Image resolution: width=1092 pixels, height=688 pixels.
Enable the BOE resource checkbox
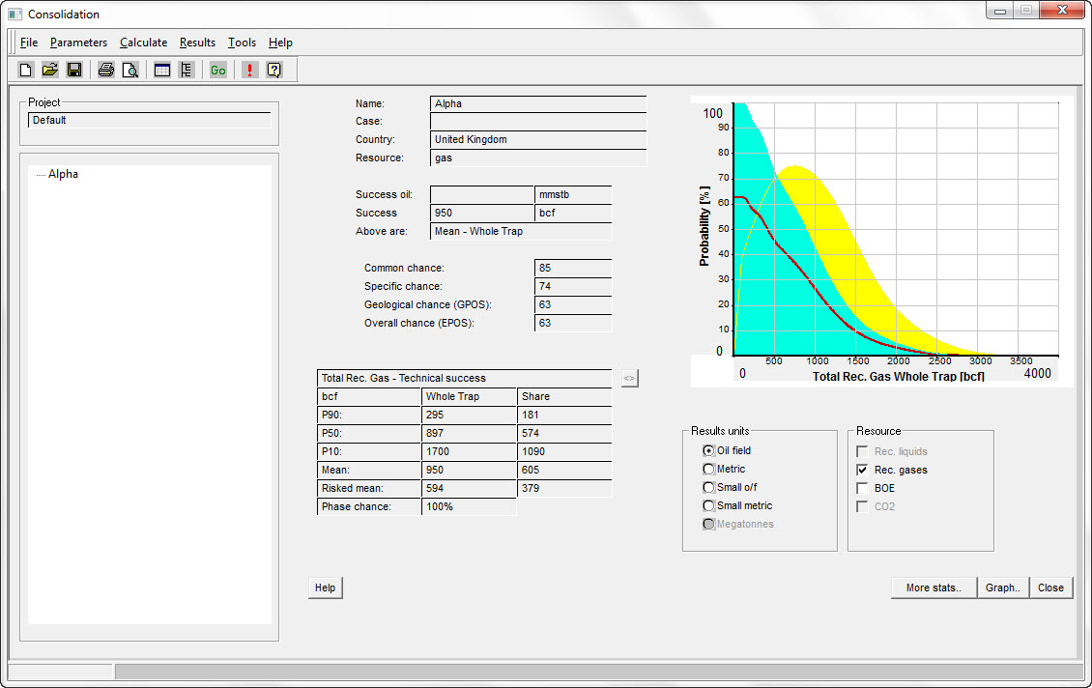(861, 488)
